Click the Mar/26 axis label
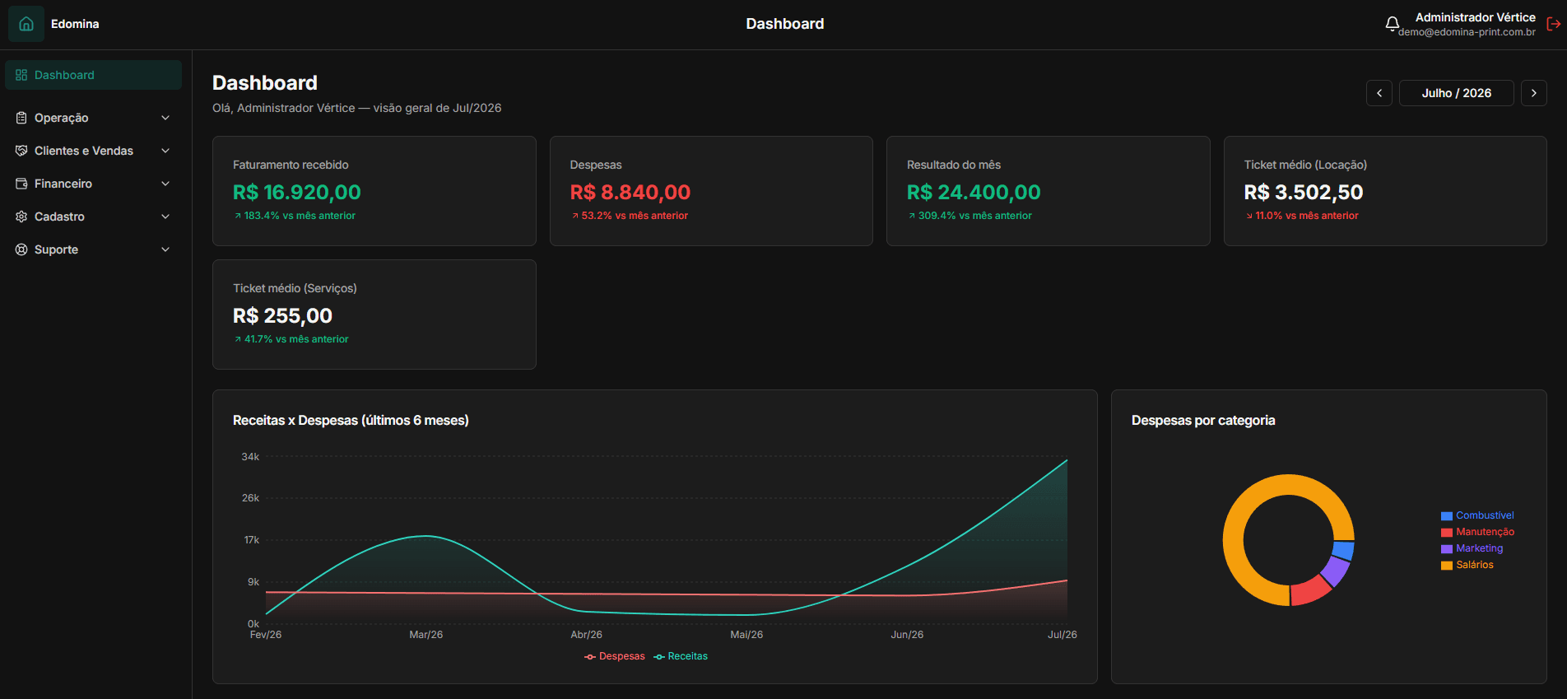The image size is (1567, 699). (x=426, y=635)
